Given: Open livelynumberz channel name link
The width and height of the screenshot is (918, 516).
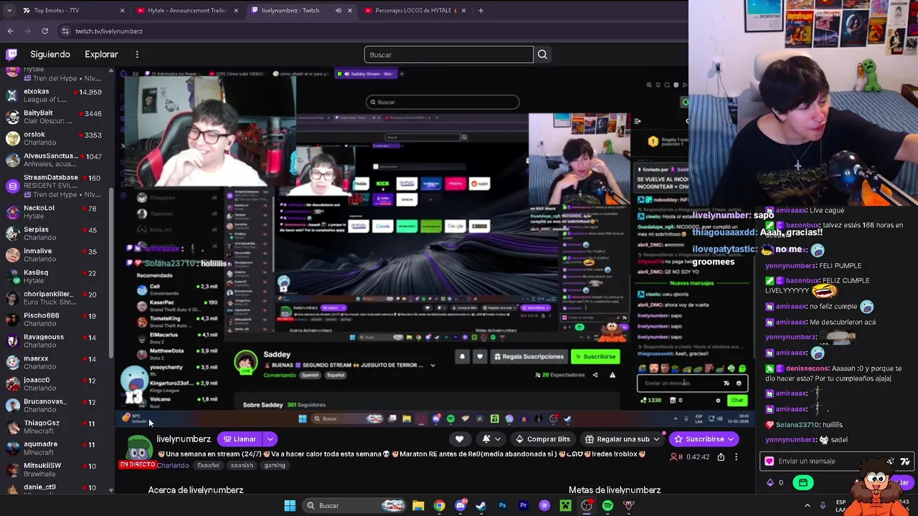Looking at the screenshot, I should click(x=184, y=439).
